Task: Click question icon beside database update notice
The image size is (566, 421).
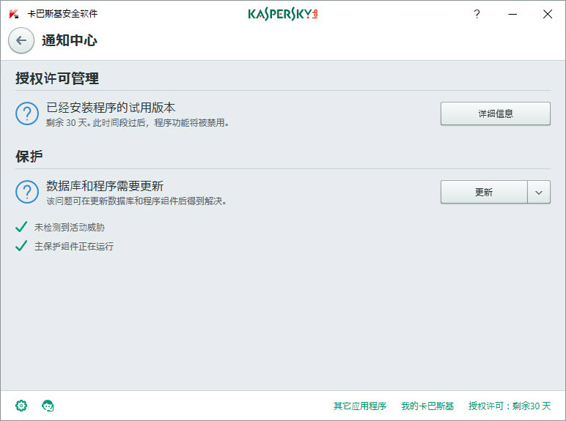Action: (27, 192)
